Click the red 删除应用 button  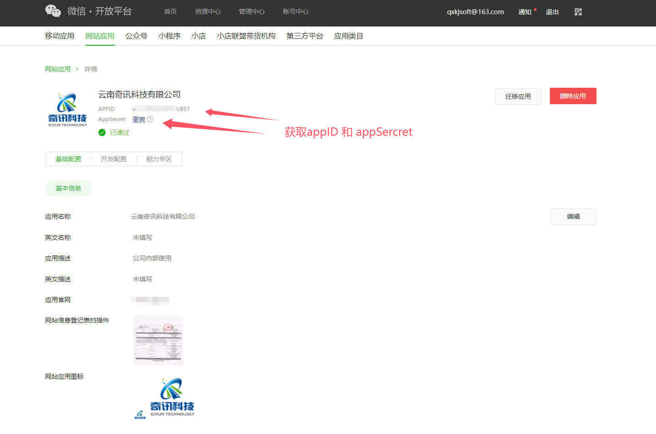click(x=573, y=96)
